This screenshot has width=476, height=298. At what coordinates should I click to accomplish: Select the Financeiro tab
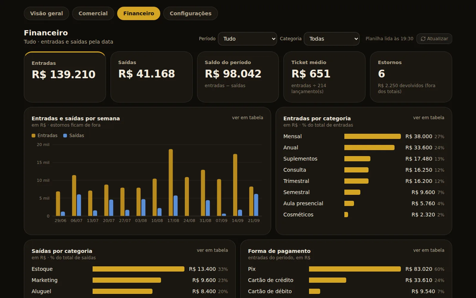[139, 13]
